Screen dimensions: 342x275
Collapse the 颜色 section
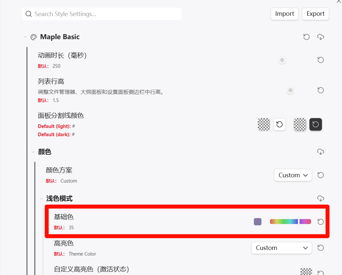click(x=33, y=152)
